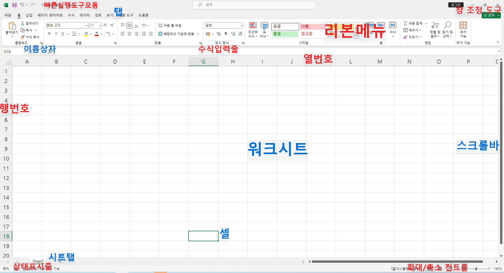Screen dimensions: 504x273
Task: Click the Cut (잘라내기) scissors button
Action: [30, 23]
